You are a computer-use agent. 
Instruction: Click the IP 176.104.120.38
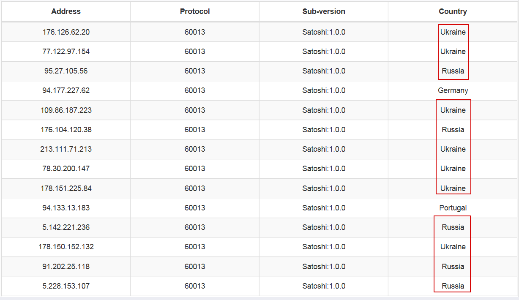click(x=66, y=130)
